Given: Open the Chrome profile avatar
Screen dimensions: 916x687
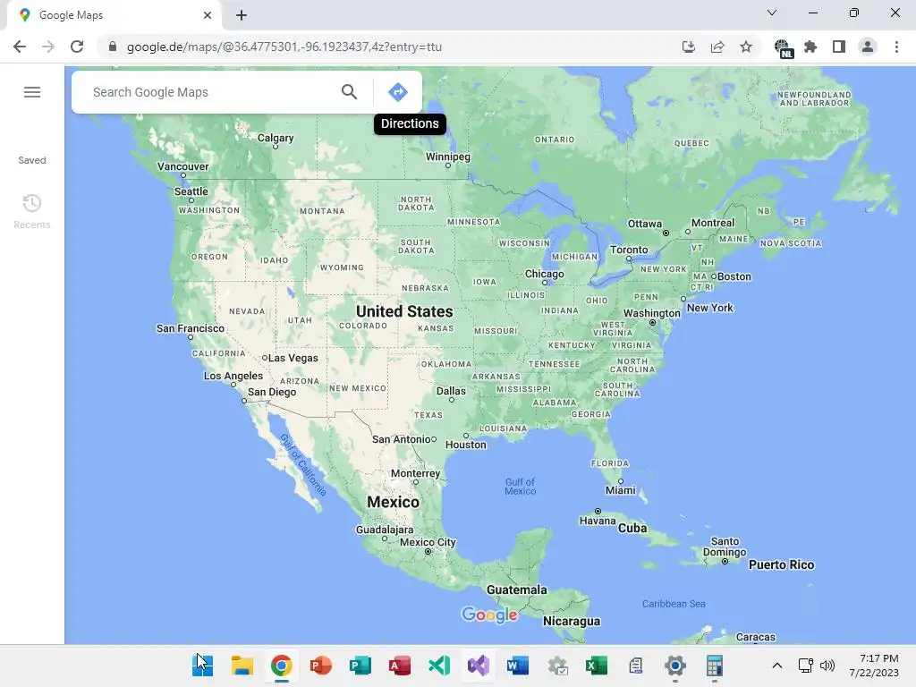Looking at the screenshot, I should tap(868, 47).
